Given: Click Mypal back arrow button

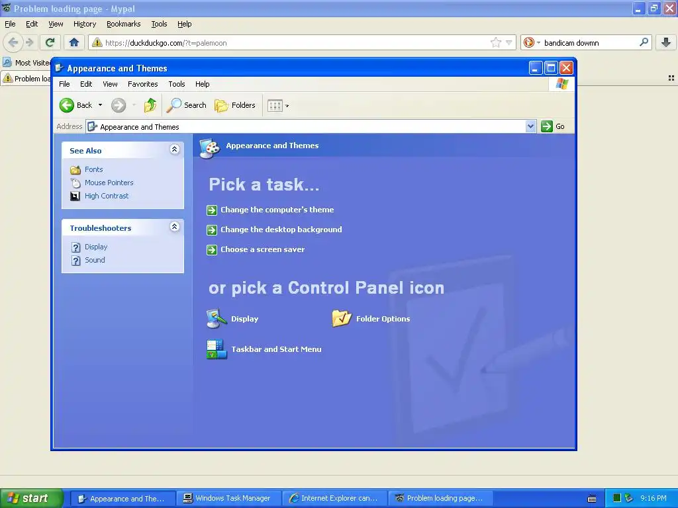Looking at the screenshot, I should click(x=13, y=42).
